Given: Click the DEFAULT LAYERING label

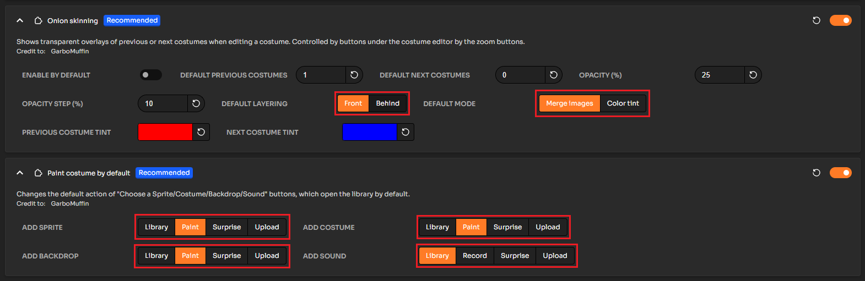Looking at the screenshot, I should pos(255,103).
